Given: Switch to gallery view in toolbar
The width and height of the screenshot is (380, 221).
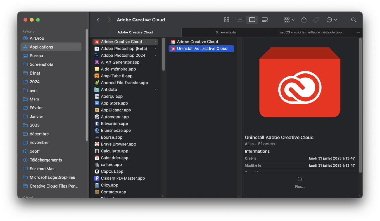Looking at the screenshot, I should tap(265, 20).
